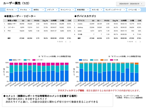Go to previous page of デバイスカテゴリ table
Screen dimensions: 146x109
(136, 42)
